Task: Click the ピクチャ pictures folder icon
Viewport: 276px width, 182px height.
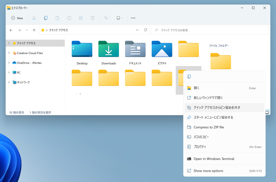Action: coord(162,50)
